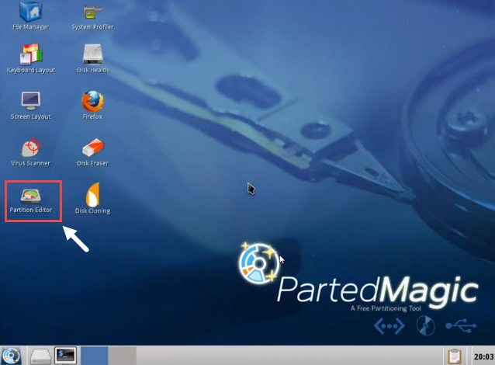Open the clipboard manager tray icon
The image size is (495, 365).
[455, 356]
